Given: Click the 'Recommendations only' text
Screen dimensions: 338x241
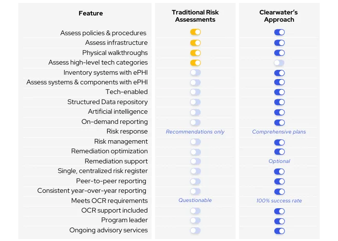Looking at the screenshot, I should [x=195, y=132].
